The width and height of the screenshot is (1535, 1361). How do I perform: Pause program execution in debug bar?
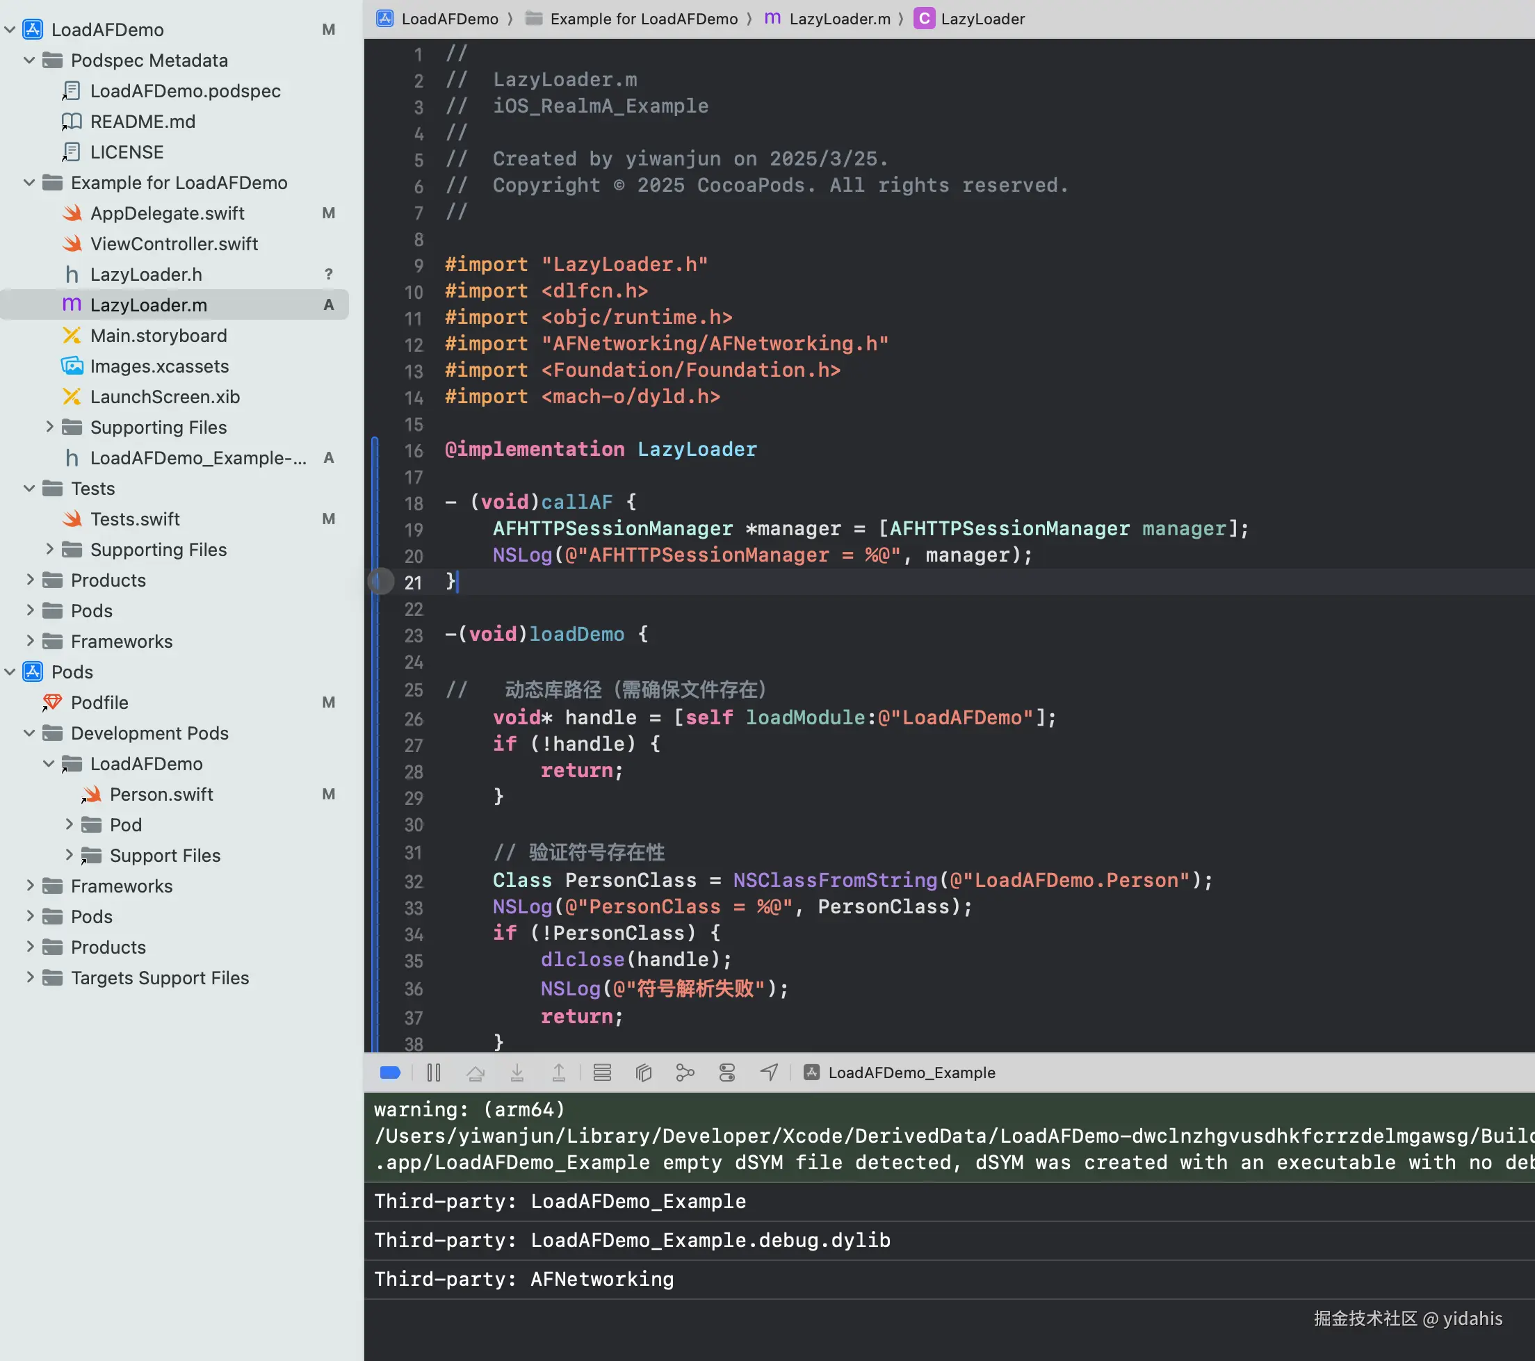click(x=433, y=1073)
